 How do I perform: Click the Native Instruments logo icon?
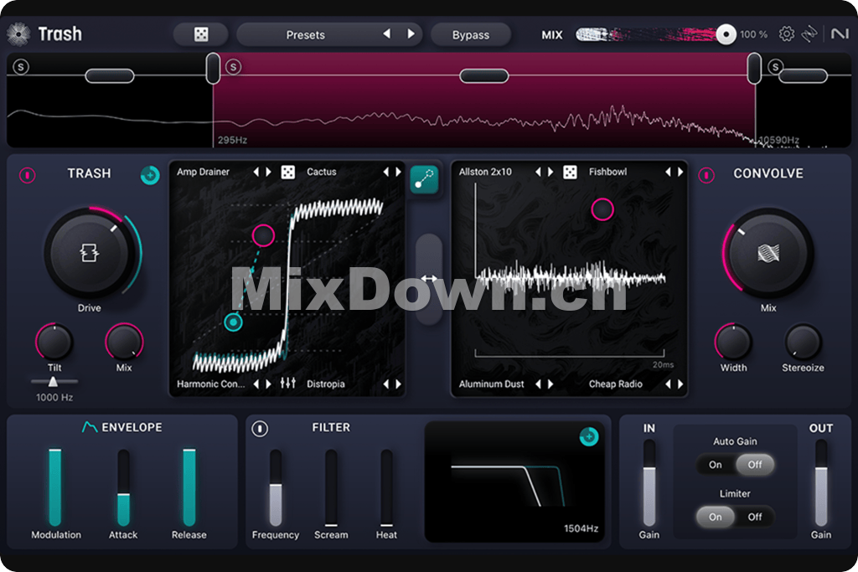tap(840, 33)
